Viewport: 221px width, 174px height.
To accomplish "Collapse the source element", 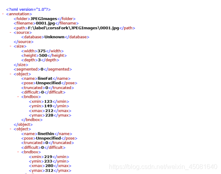I will coord(10,32).
